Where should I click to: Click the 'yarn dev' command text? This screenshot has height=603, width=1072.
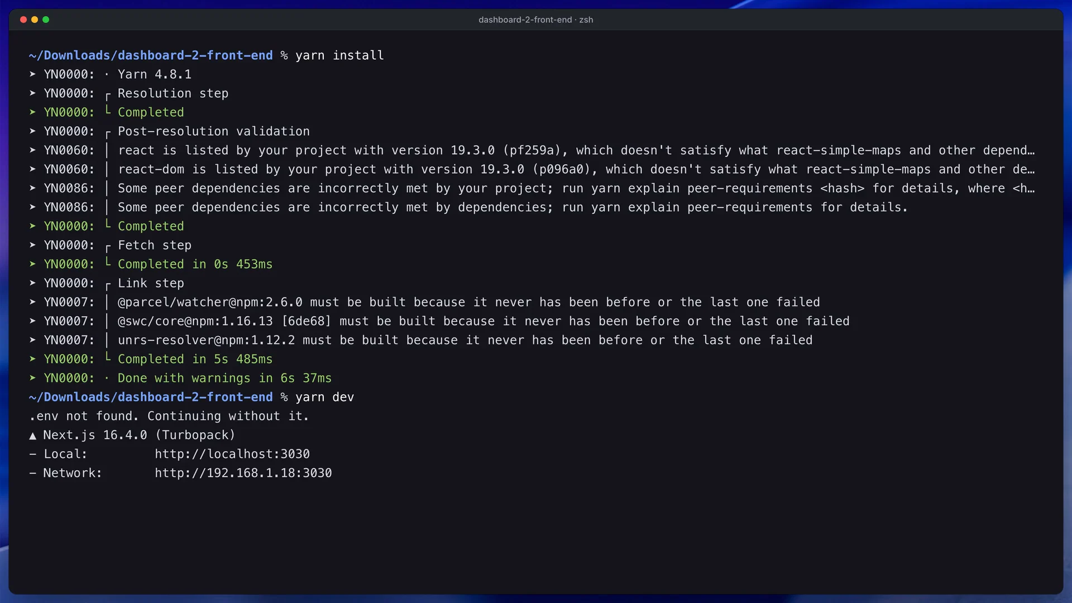(x=324, y=397)
